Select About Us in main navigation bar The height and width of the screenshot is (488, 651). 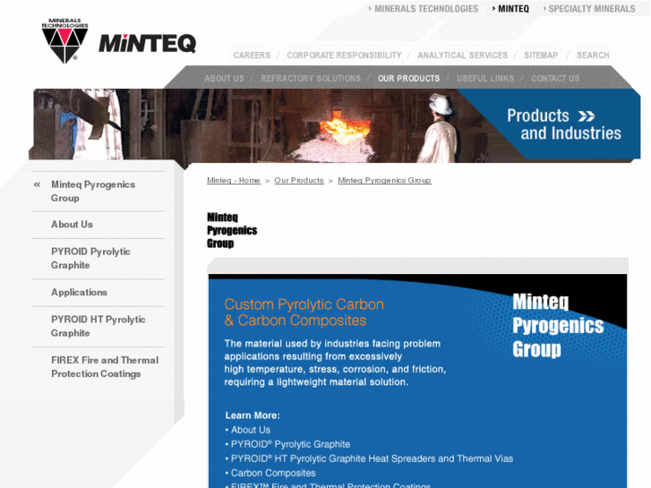point(224,79)
